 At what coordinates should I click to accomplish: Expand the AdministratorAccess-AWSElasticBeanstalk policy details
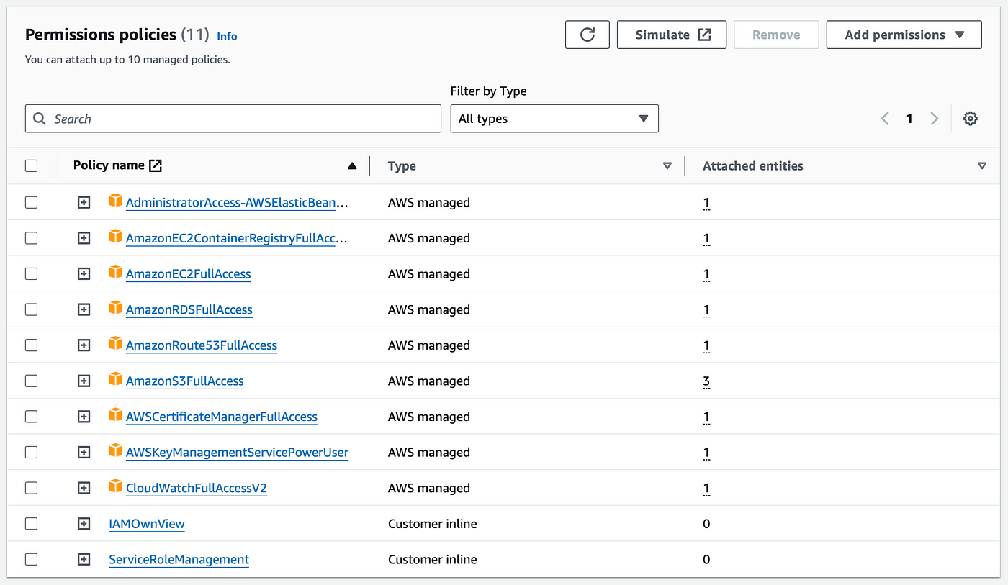click(84, 203)
